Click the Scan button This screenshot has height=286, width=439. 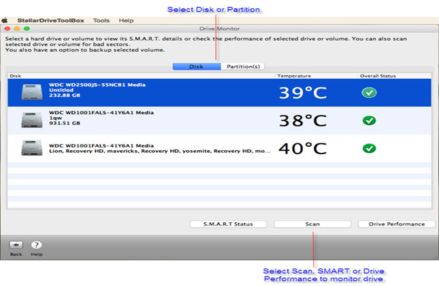312,224
